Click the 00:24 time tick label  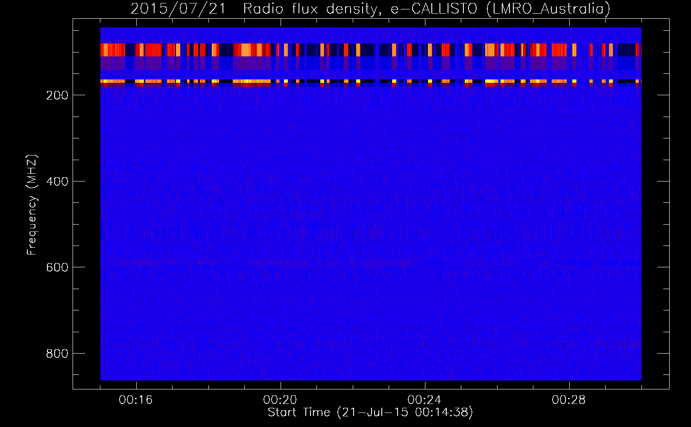425,400
